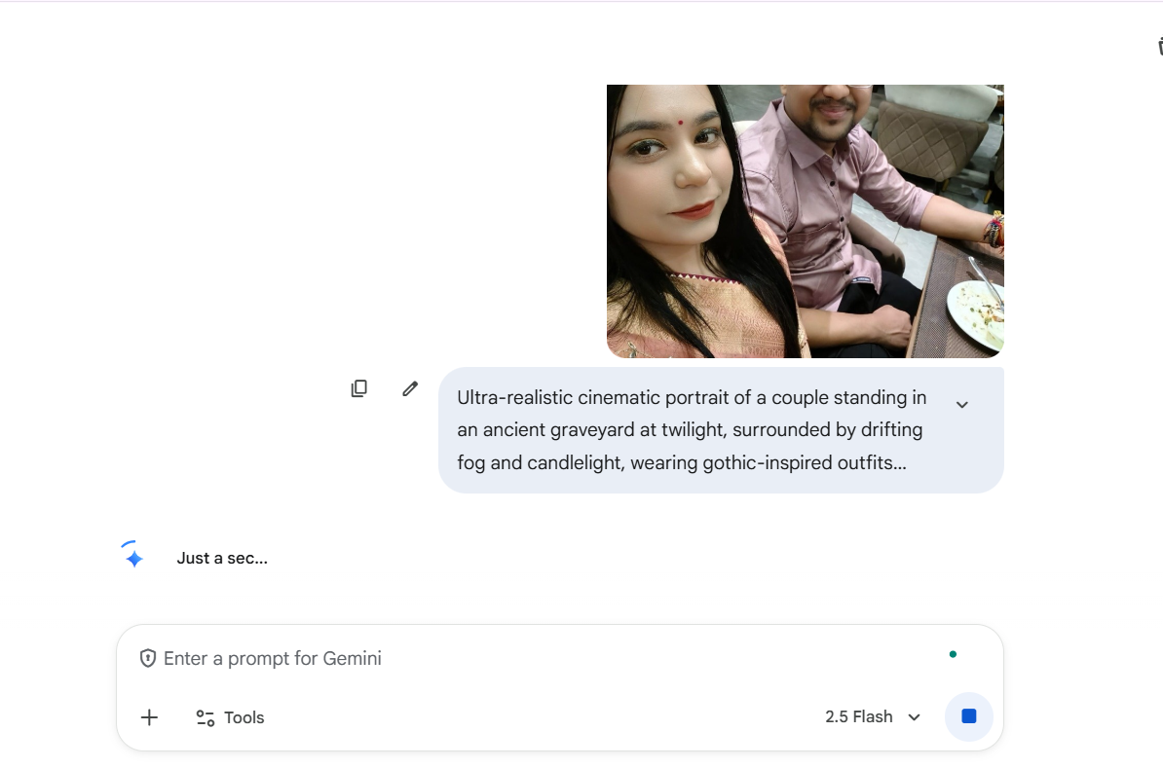This screenshot has height=768, width=1163.
Task: Open the plus menu to add files
Action: click(149, 717)
